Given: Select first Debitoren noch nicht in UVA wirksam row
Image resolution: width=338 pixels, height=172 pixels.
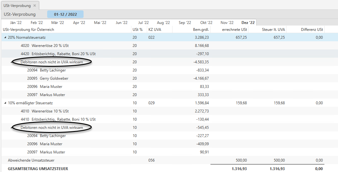Looking at the screenshot, I should tap(52, 62).
